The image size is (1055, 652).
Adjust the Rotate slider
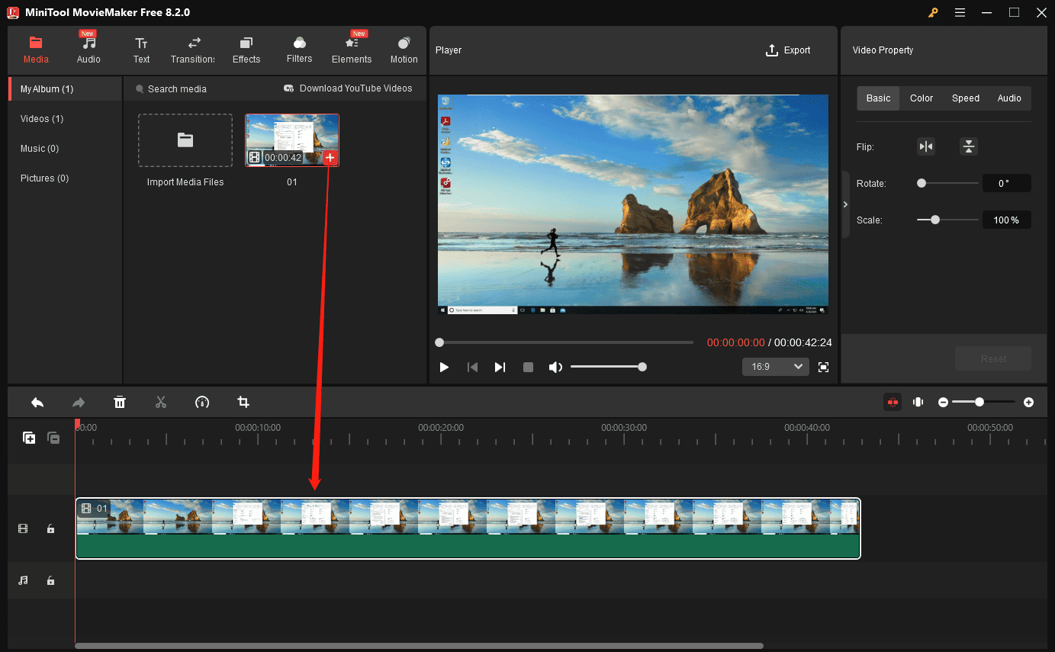947,183
